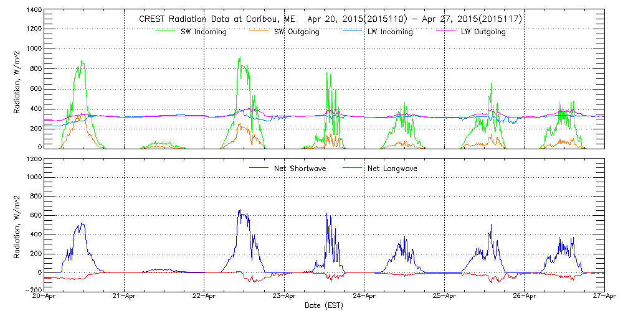623x311 pixels.
Task: Click the red Net Longwave legend line
Action: (x=353, y=169)
